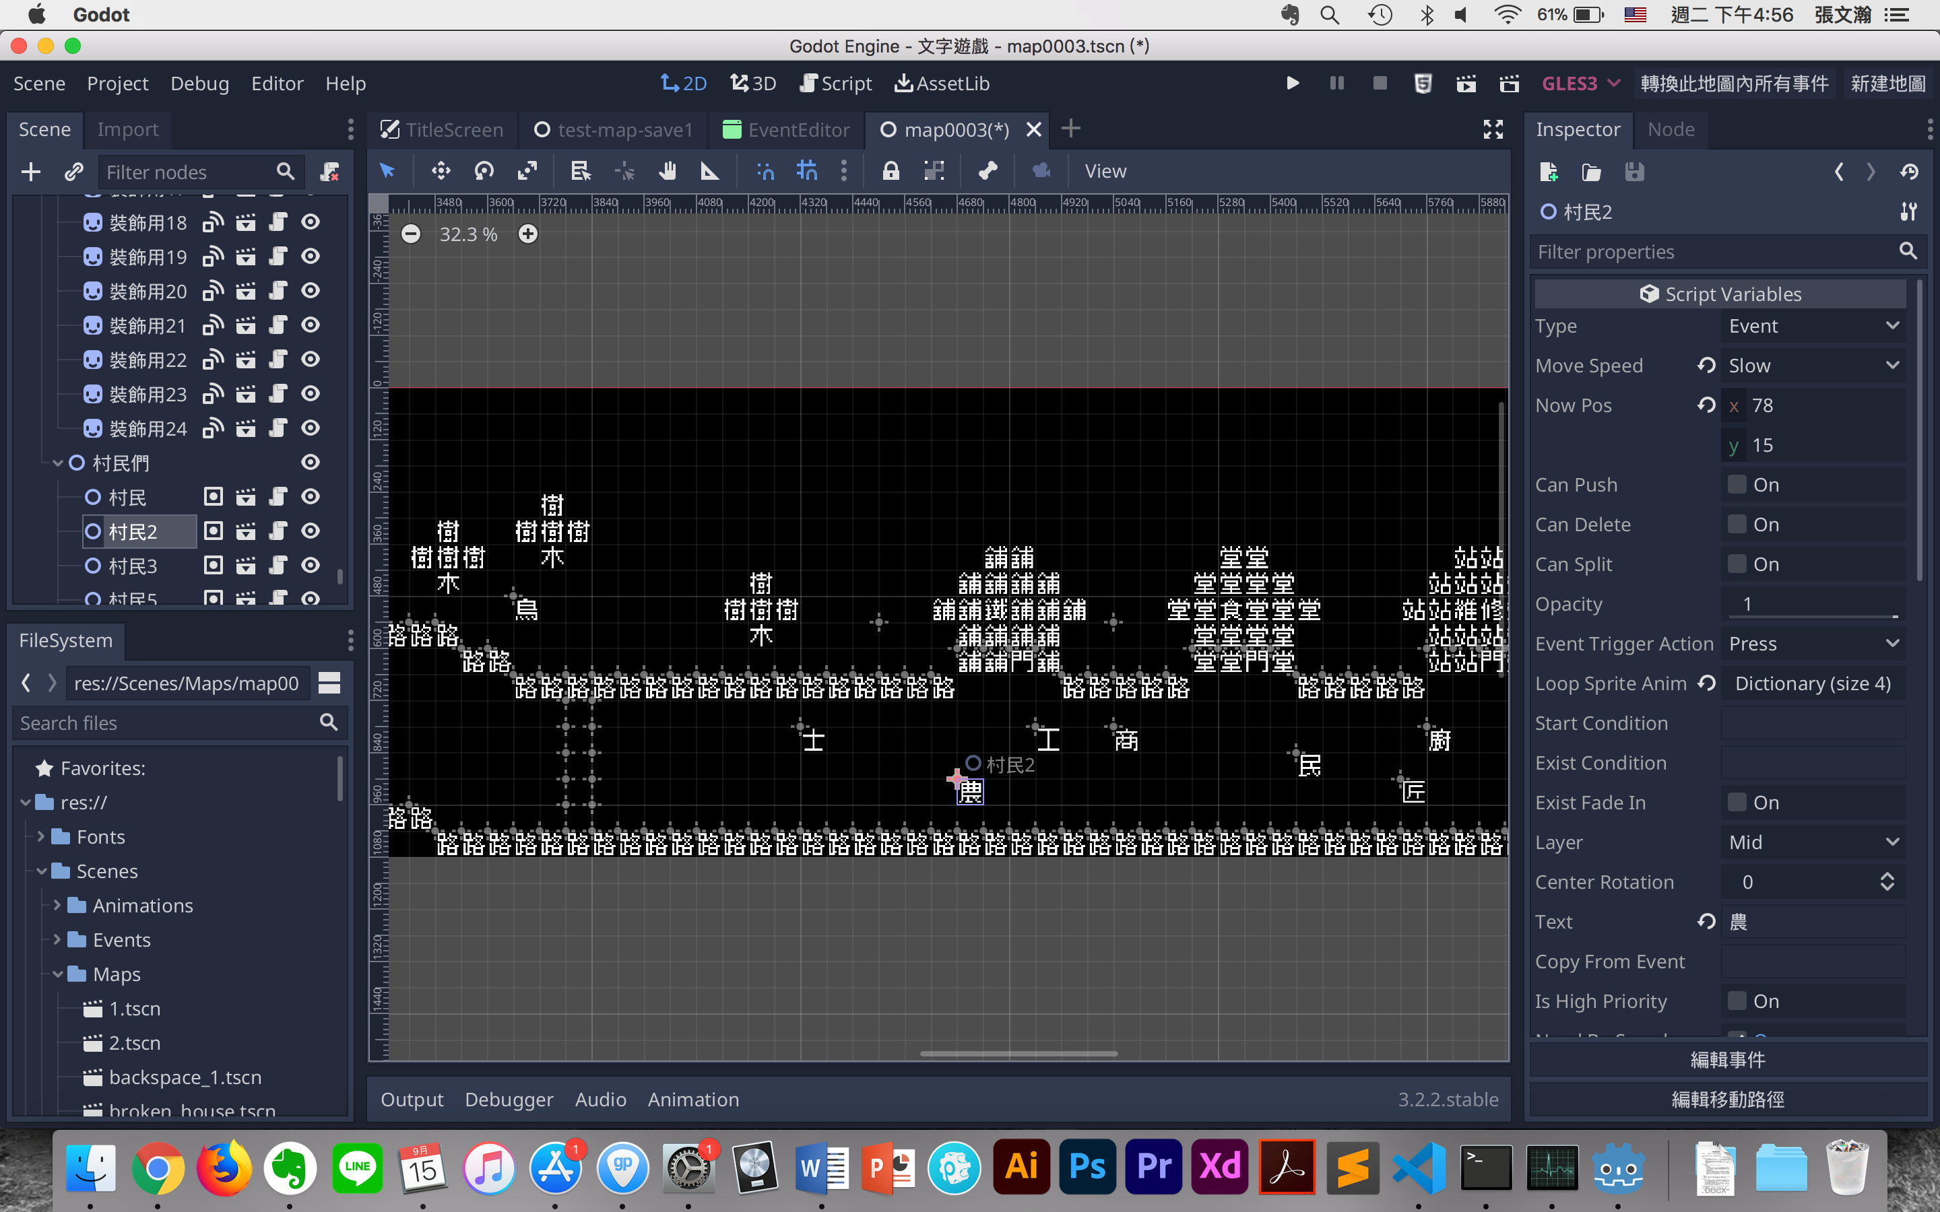Zoom out the viewport with minus icon
The height and width of the screenshot is (1212, 1940).
(x=410, y=234)
